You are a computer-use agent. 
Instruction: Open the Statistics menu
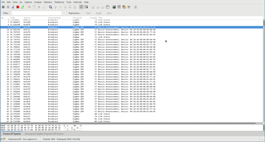[x=48, y=2]
